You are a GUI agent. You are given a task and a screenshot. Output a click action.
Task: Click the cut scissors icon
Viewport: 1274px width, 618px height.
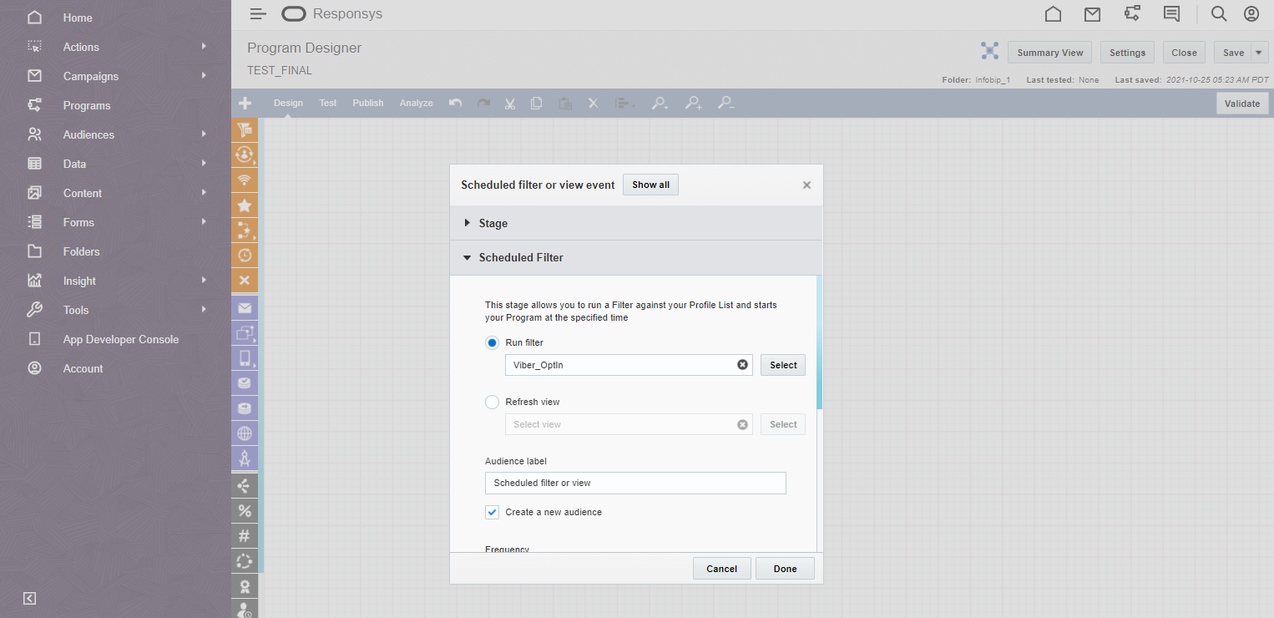(509, 104)
